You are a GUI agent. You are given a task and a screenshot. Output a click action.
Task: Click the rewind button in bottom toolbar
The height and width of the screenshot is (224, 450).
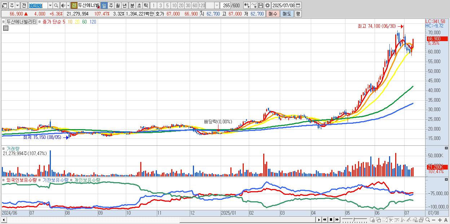click(325, 220)
